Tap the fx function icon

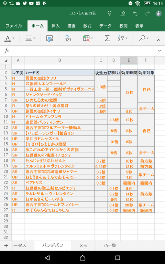pos(7,51)
